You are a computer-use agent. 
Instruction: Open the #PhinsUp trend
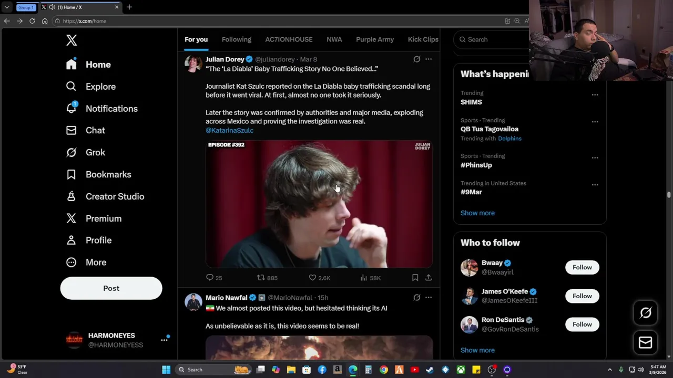tap(476, 165)
